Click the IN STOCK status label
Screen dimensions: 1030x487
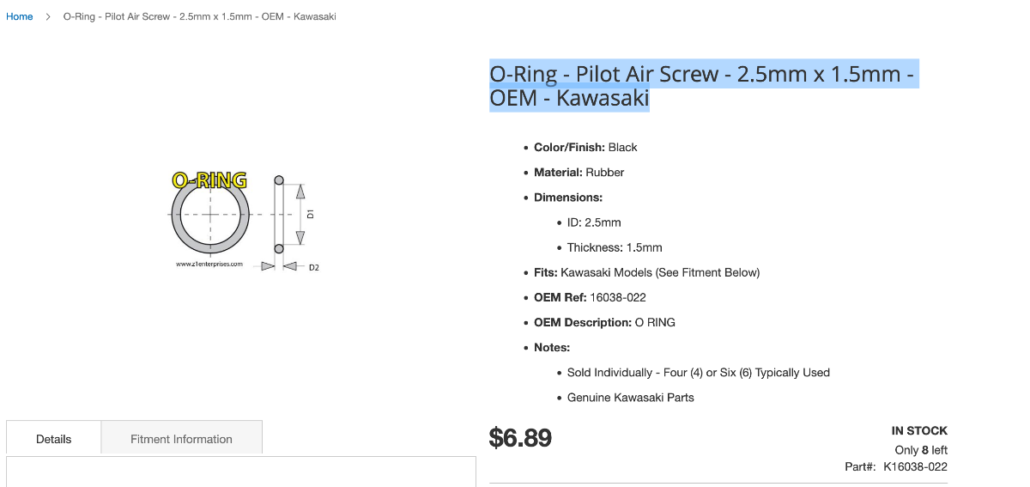pyautogui.click(x=919, y=430)
